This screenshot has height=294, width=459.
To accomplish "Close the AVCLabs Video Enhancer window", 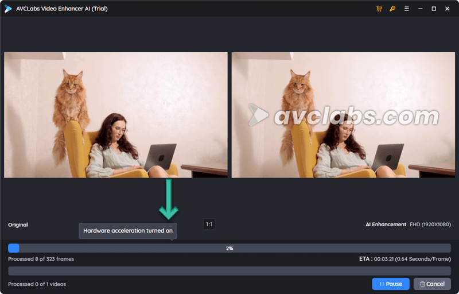I will coord(448,9).
